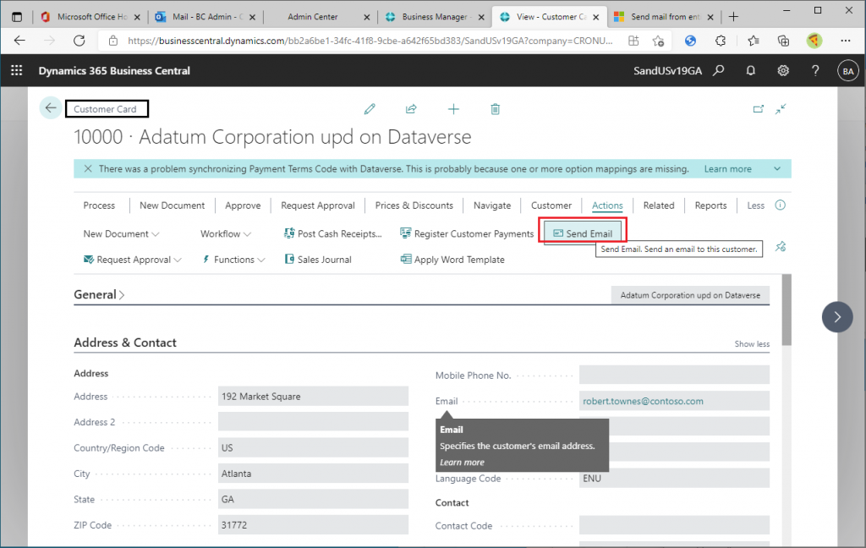Click the City field showing Atlanta
Image resolution: width=866 pixels, height=548 pixels.
313,474
